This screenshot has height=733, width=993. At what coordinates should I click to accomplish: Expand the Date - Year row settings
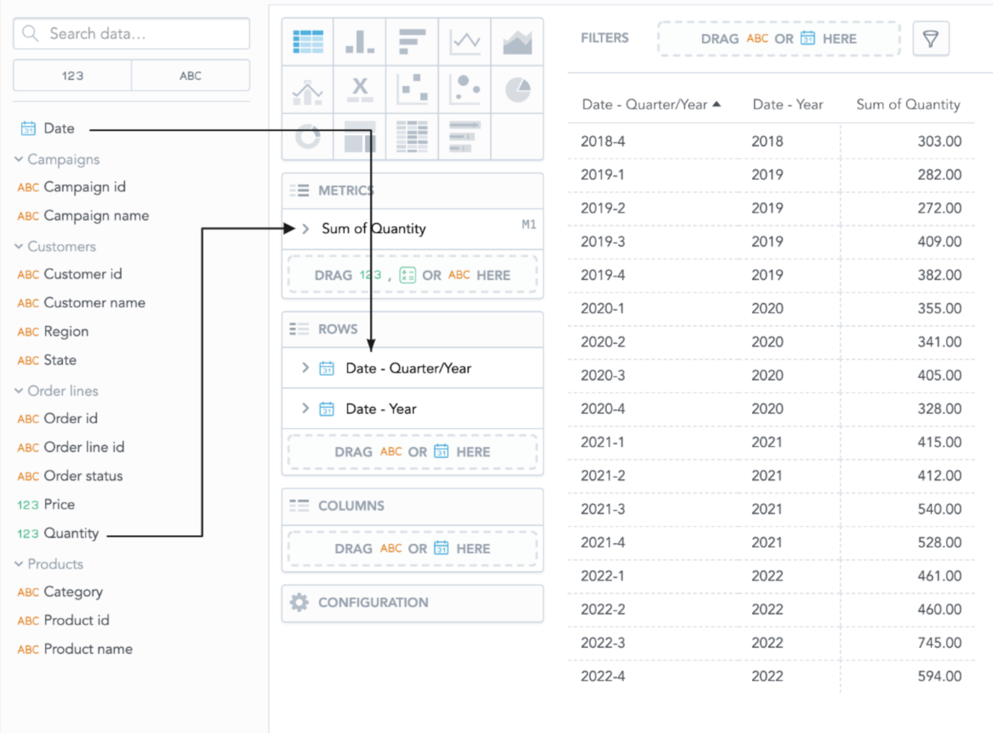305,408
